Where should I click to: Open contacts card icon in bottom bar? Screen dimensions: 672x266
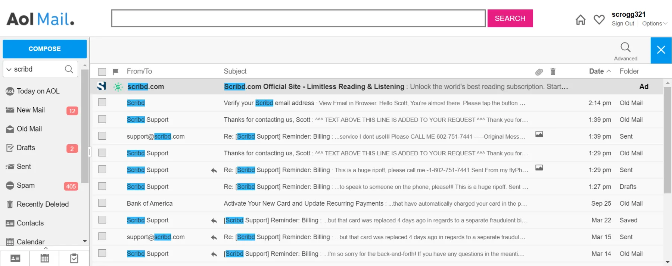15,258
